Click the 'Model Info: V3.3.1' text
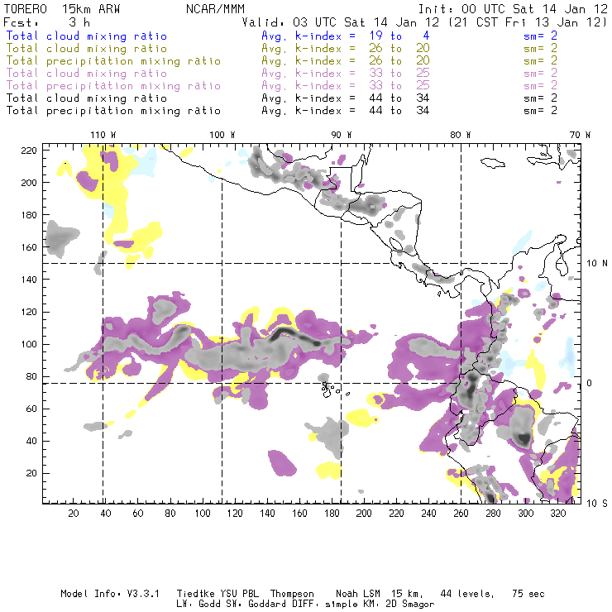The width and height of the screenshot is (612, 612). [110, 594]
